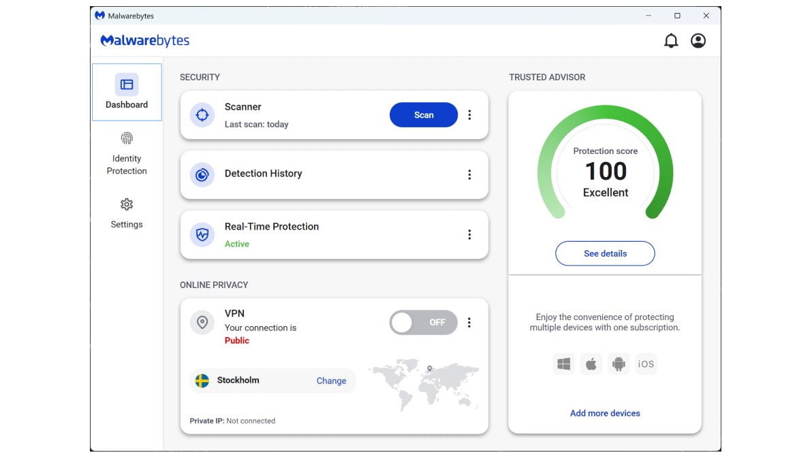Click the Excellent rating text

606,193
